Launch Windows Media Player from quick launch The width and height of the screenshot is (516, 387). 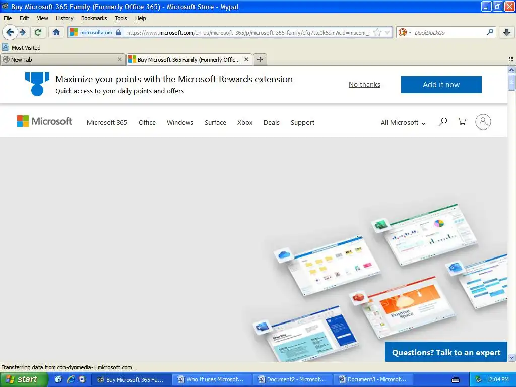point(82,379)
